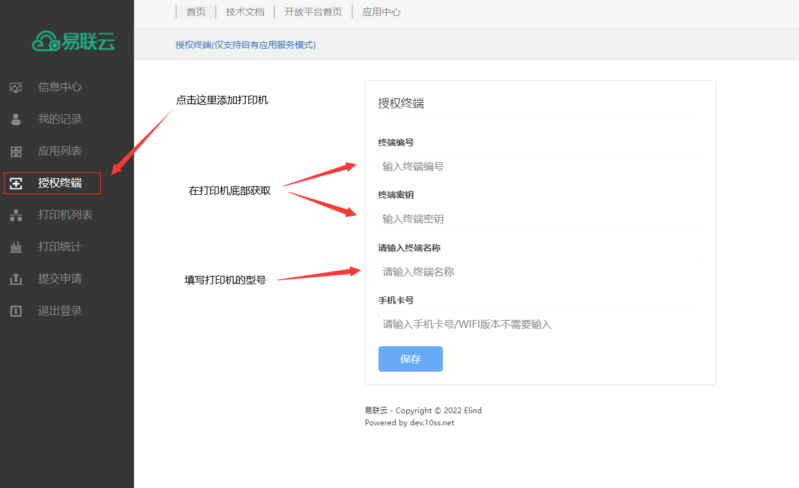Go to 首页 in the top navigation
Screen dimensions: 799x488
click(x=196, y=11)
